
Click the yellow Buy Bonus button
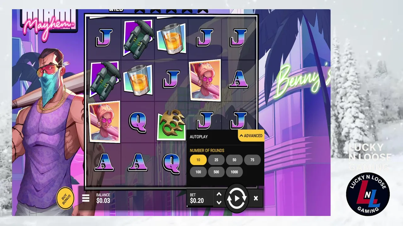tap(65, 198)
